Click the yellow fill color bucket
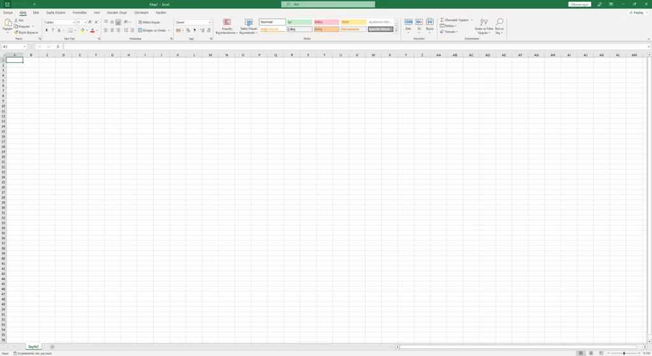652x356 pixels. pyautogui.click(x=82, y=31)
